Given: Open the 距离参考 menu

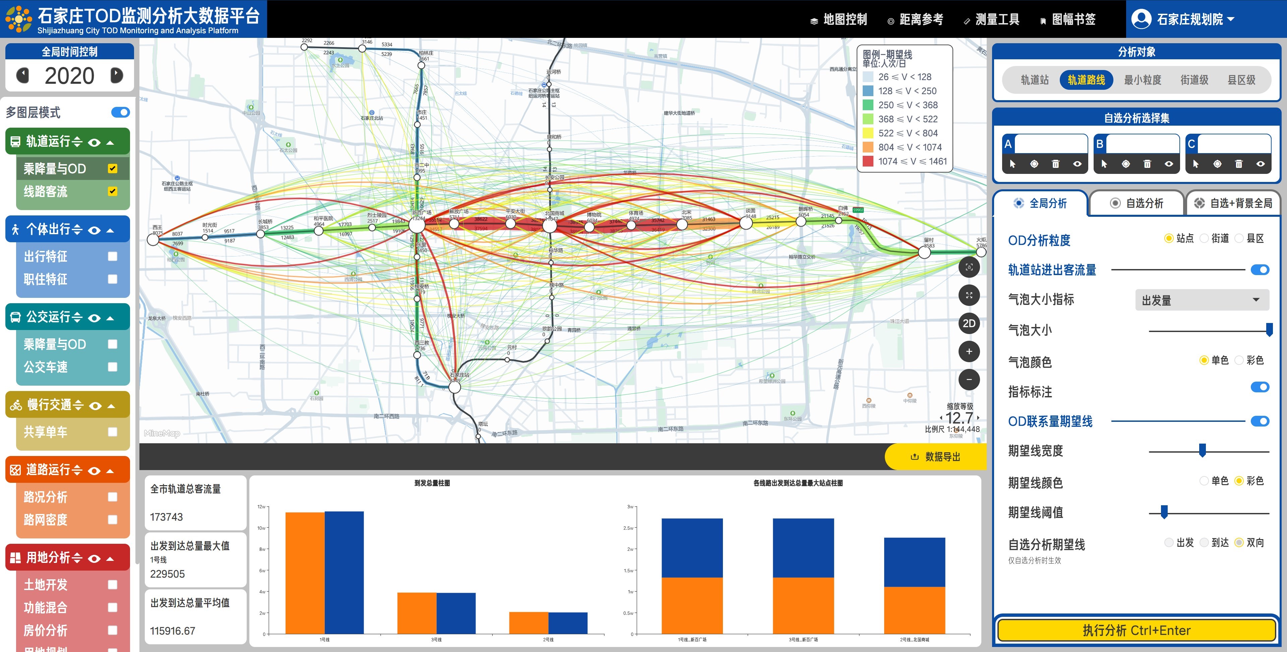Looking at the screenshot, I should 915,19.
